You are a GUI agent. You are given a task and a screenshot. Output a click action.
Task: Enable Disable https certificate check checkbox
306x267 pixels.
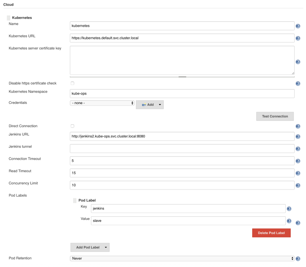73,83
